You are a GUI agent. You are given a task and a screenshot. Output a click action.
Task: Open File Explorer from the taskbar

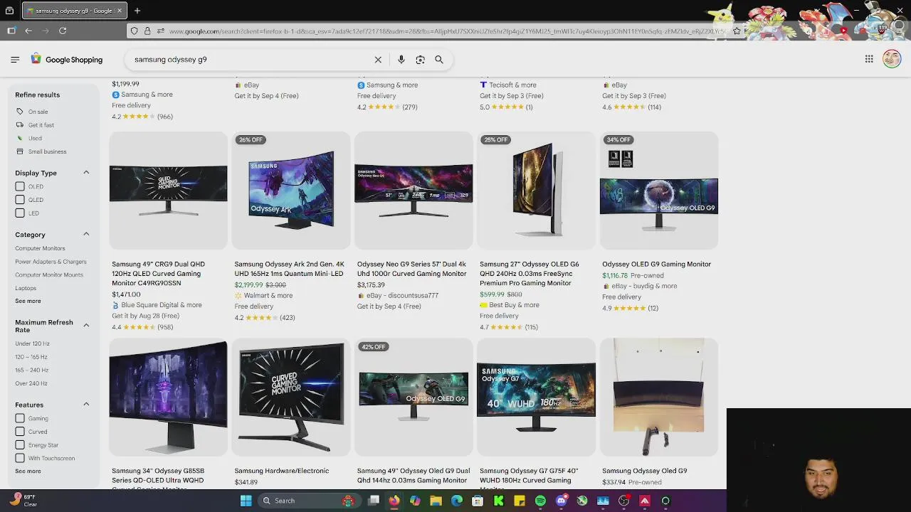click(436, 501)
